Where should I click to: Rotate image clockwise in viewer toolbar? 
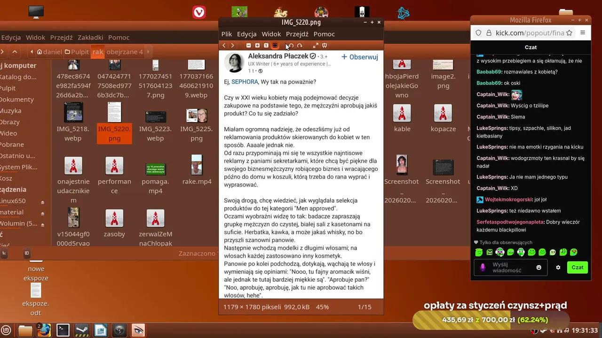[300, 46]
